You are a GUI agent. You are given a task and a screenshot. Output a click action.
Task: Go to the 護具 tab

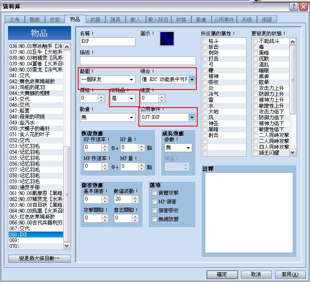(x=115, y=20)
